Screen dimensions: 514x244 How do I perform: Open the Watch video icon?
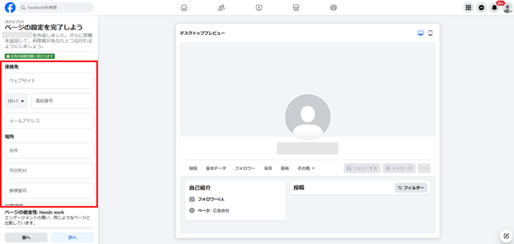click(259, 8)
